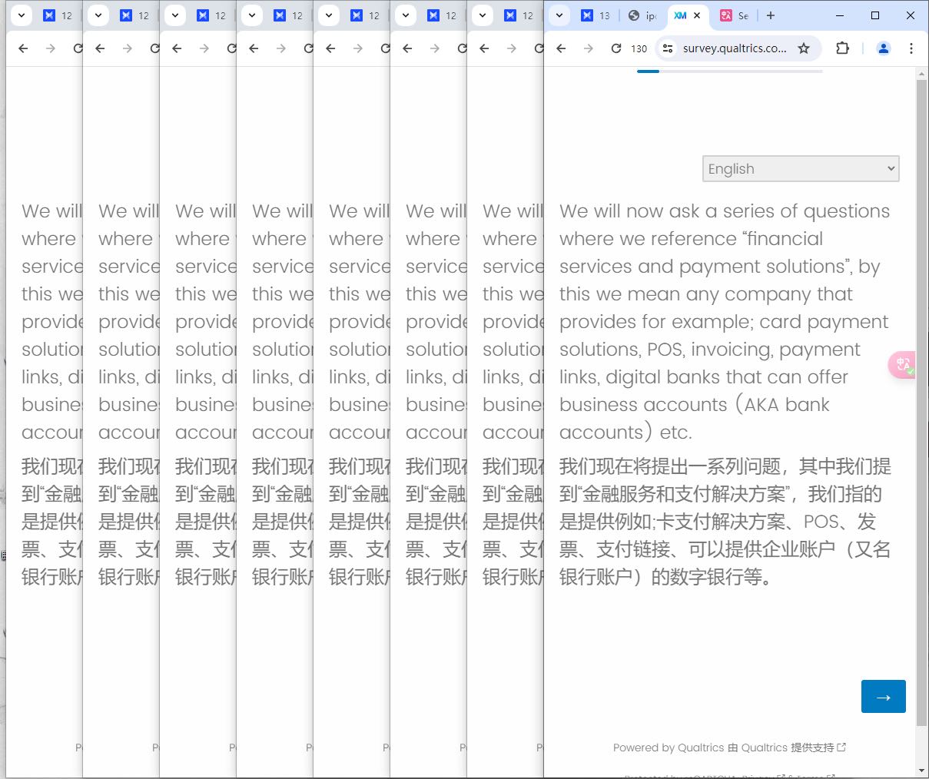Go forward in the seventh window from left
Image resolution: width=929 pixels, height=779 pixels.
[x=512, y=48]
